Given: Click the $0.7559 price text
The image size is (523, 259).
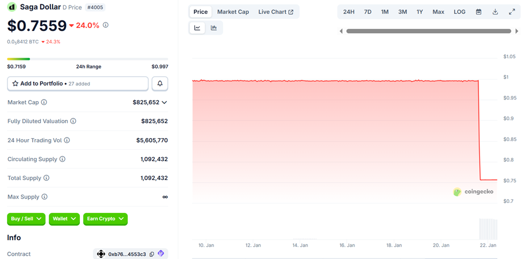Looking at the screenshot, I should [37, 26].
